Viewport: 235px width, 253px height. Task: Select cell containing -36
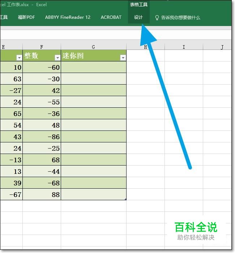tap(42, 113)
